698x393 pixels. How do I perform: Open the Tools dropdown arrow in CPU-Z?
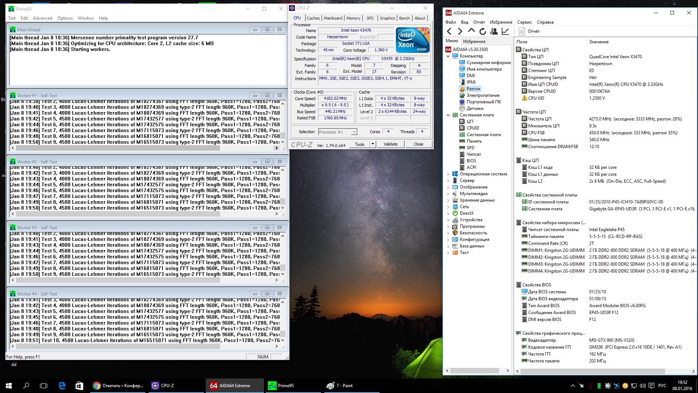coord(373,144)
